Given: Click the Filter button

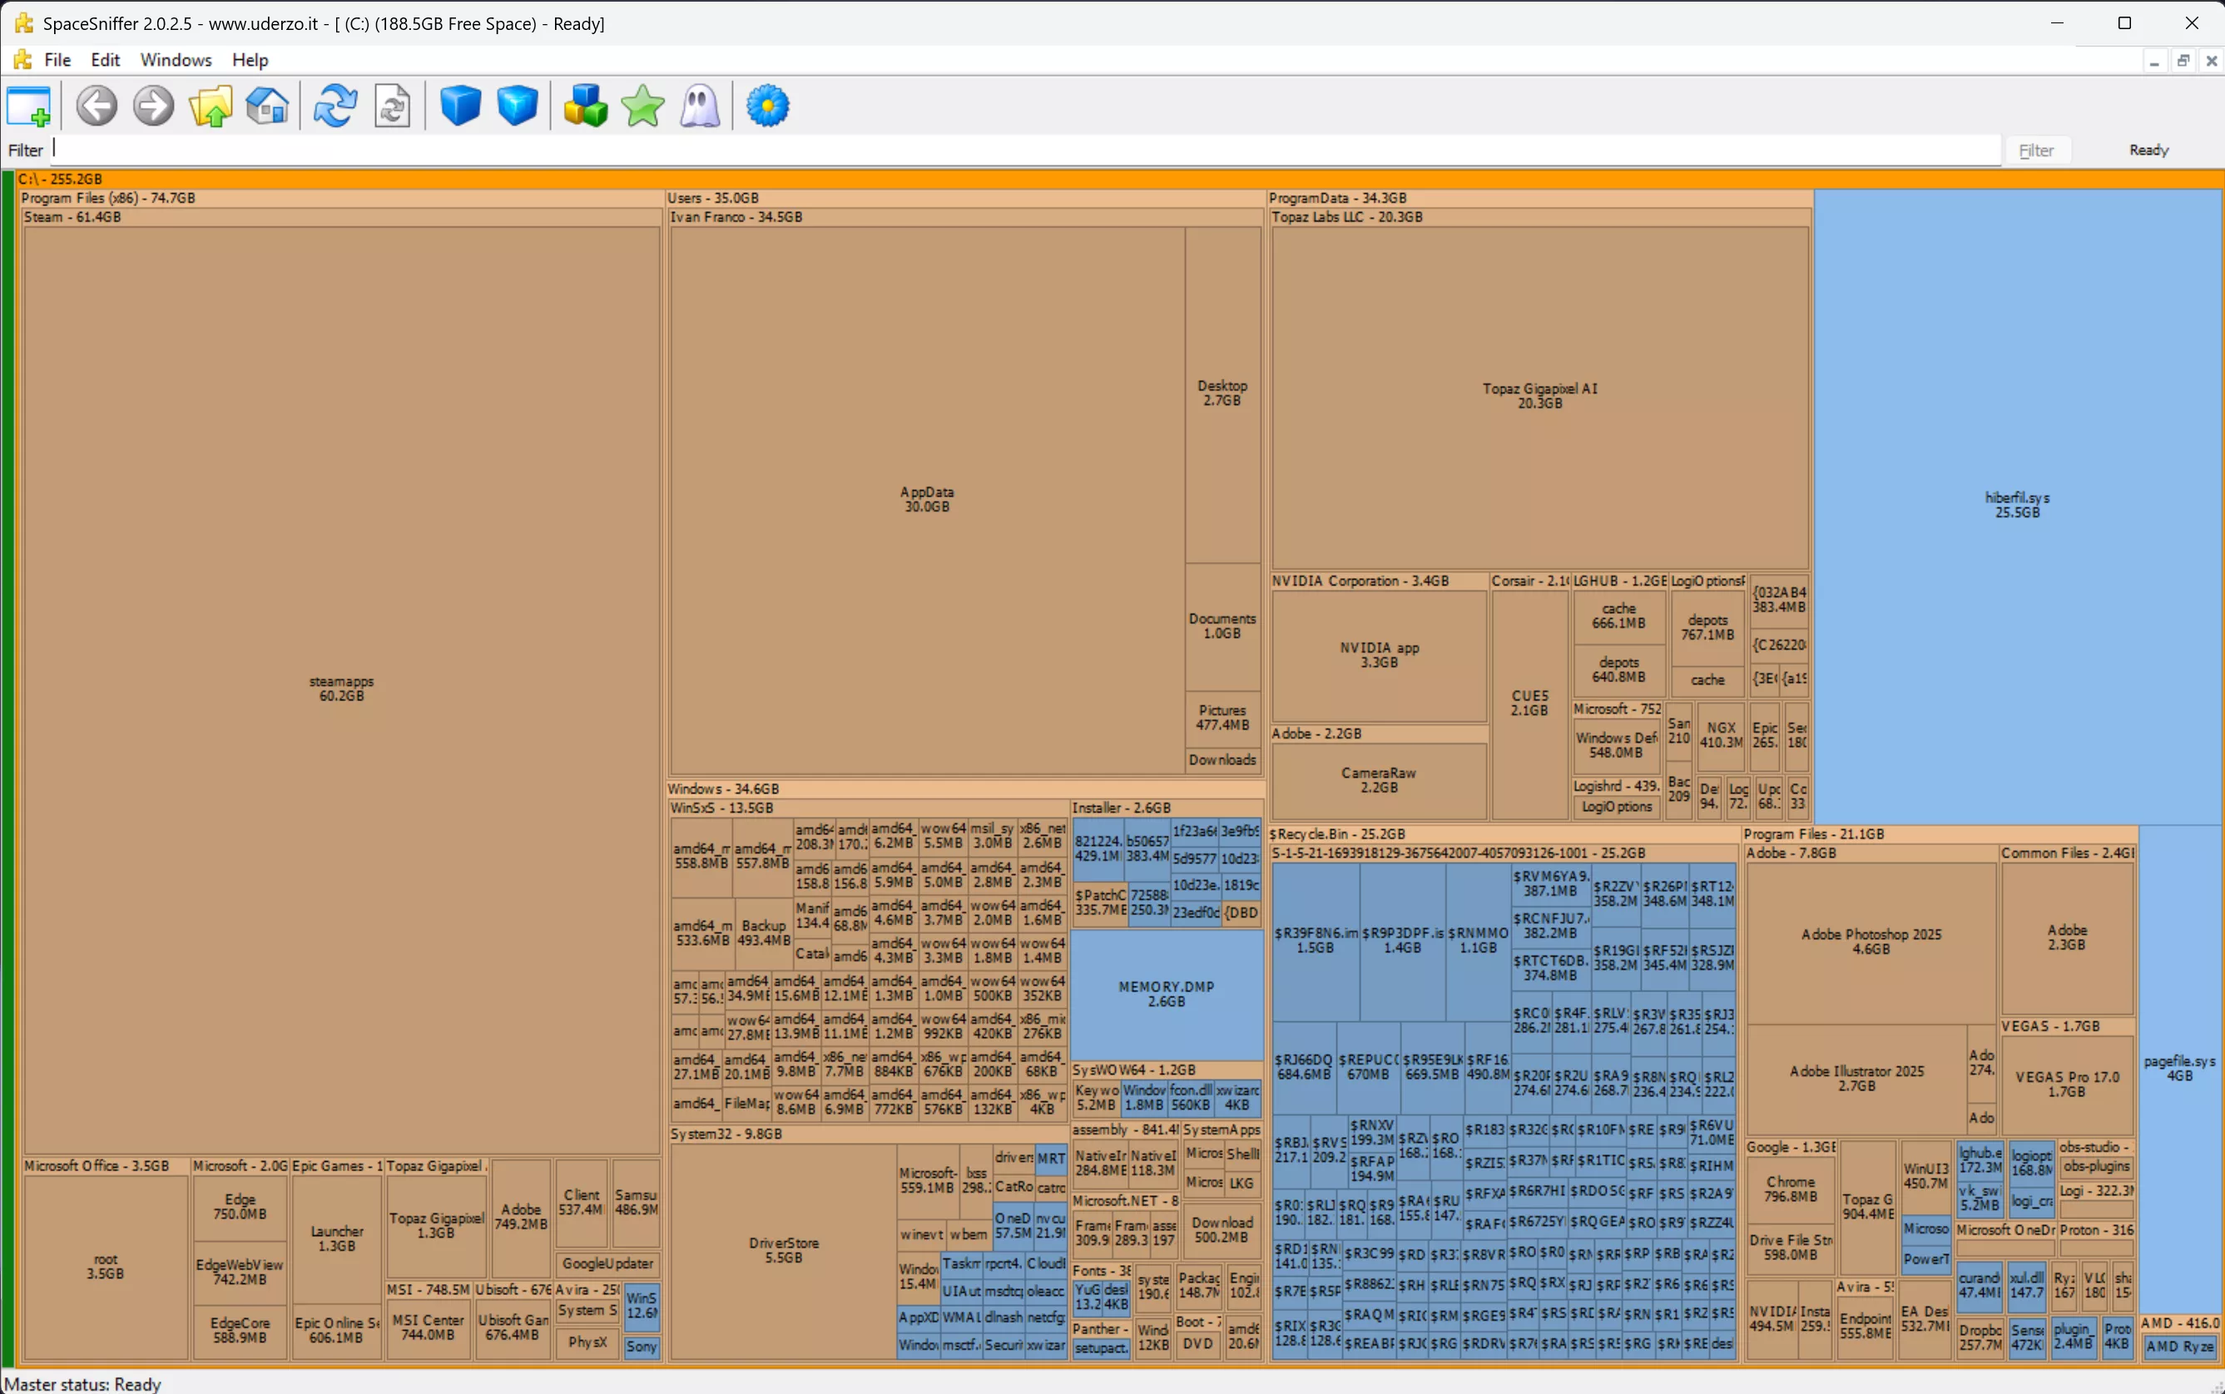Looking at the screenshot, I should tap(2036, 151).
